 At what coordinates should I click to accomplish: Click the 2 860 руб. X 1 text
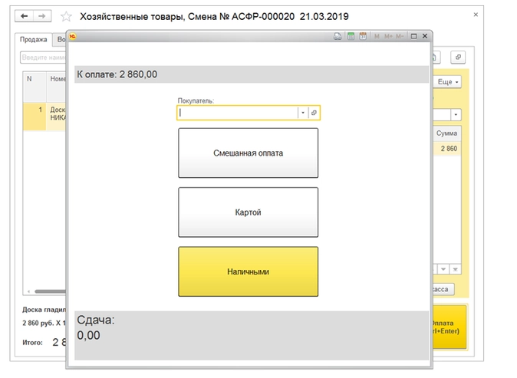pyautogui.click(x=44, y=324)
